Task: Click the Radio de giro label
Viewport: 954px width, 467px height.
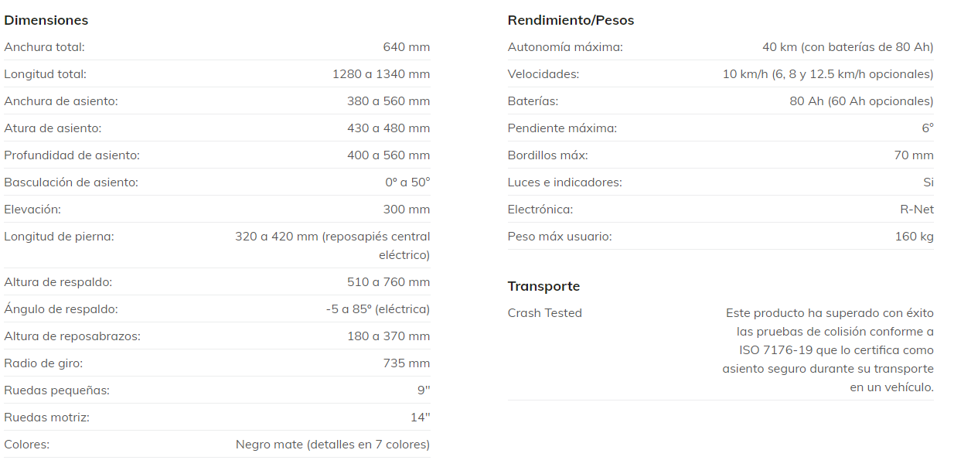Action: click(43, 363)
